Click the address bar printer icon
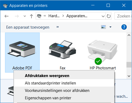This screenshot has width=132, height=103. click(39, 16)
